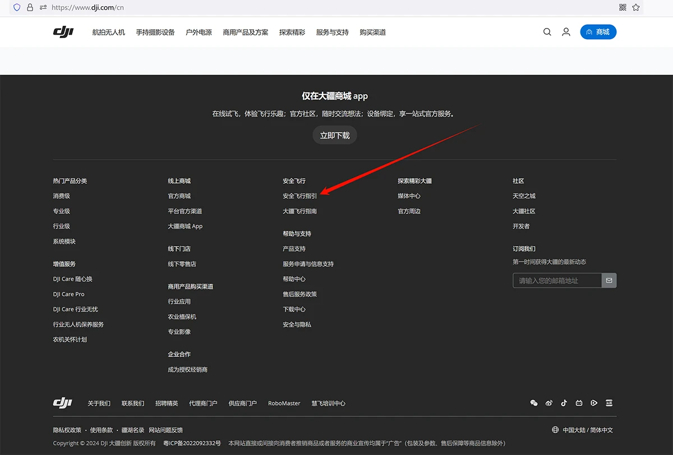Open the 服务申请与信息支持 link

(308, 264)
